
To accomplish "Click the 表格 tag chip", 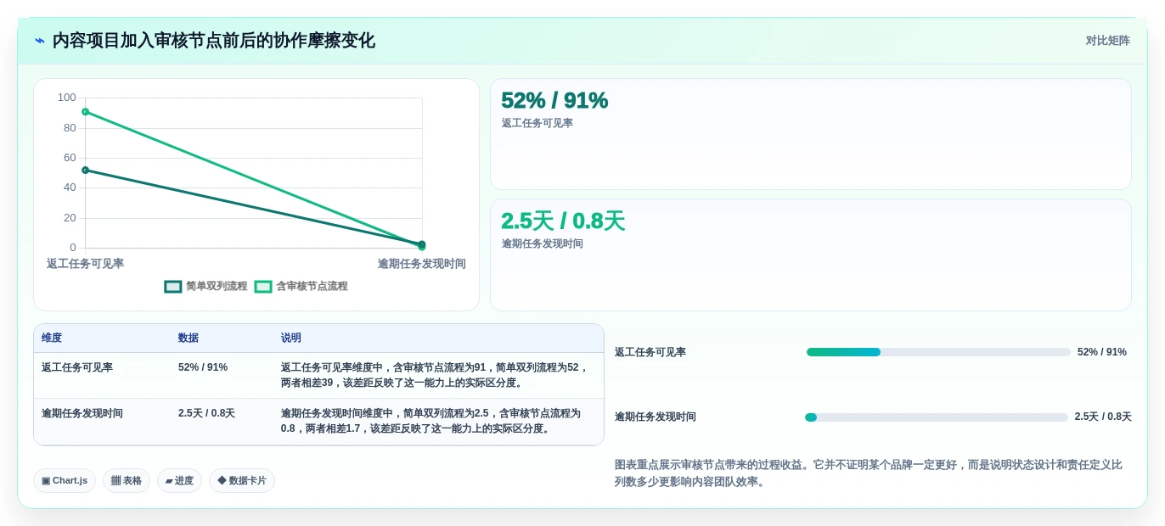I will tap(127, 481).
